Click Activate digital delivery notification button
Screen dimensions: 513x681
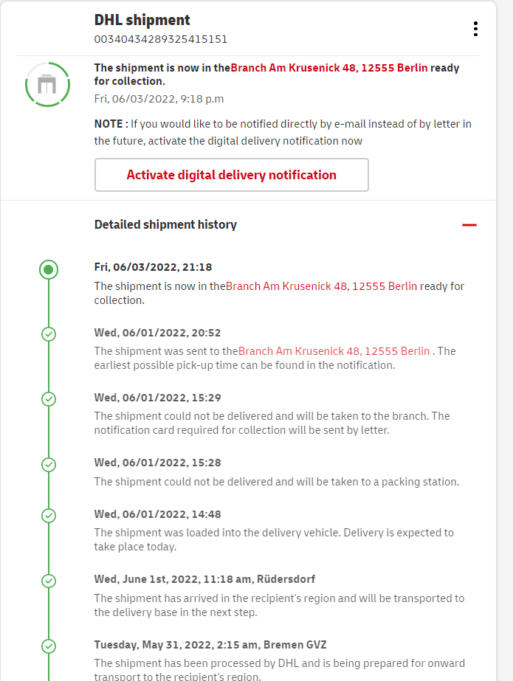[x=231, y=175]
